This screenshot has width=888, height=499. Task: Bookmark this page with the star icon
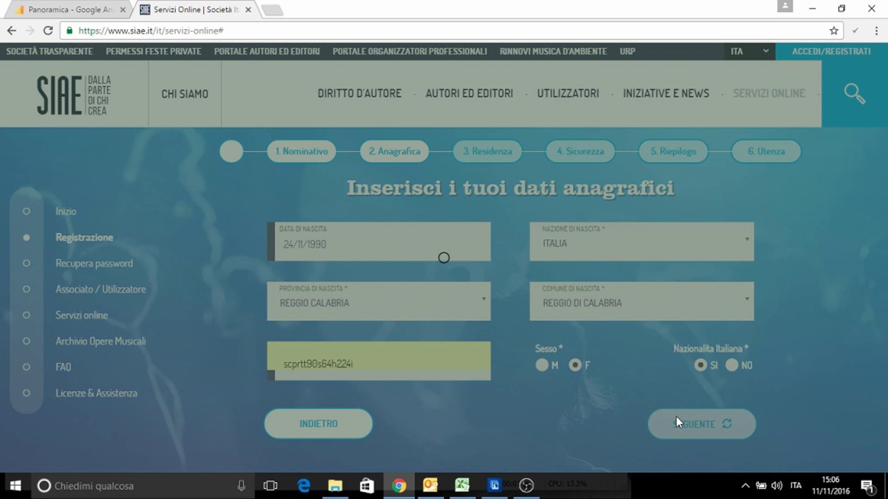click(x=834, y=30)
